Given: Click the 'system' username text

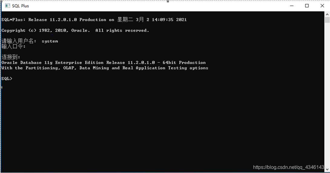Looking at the screenshot, I should click(50, 41).
